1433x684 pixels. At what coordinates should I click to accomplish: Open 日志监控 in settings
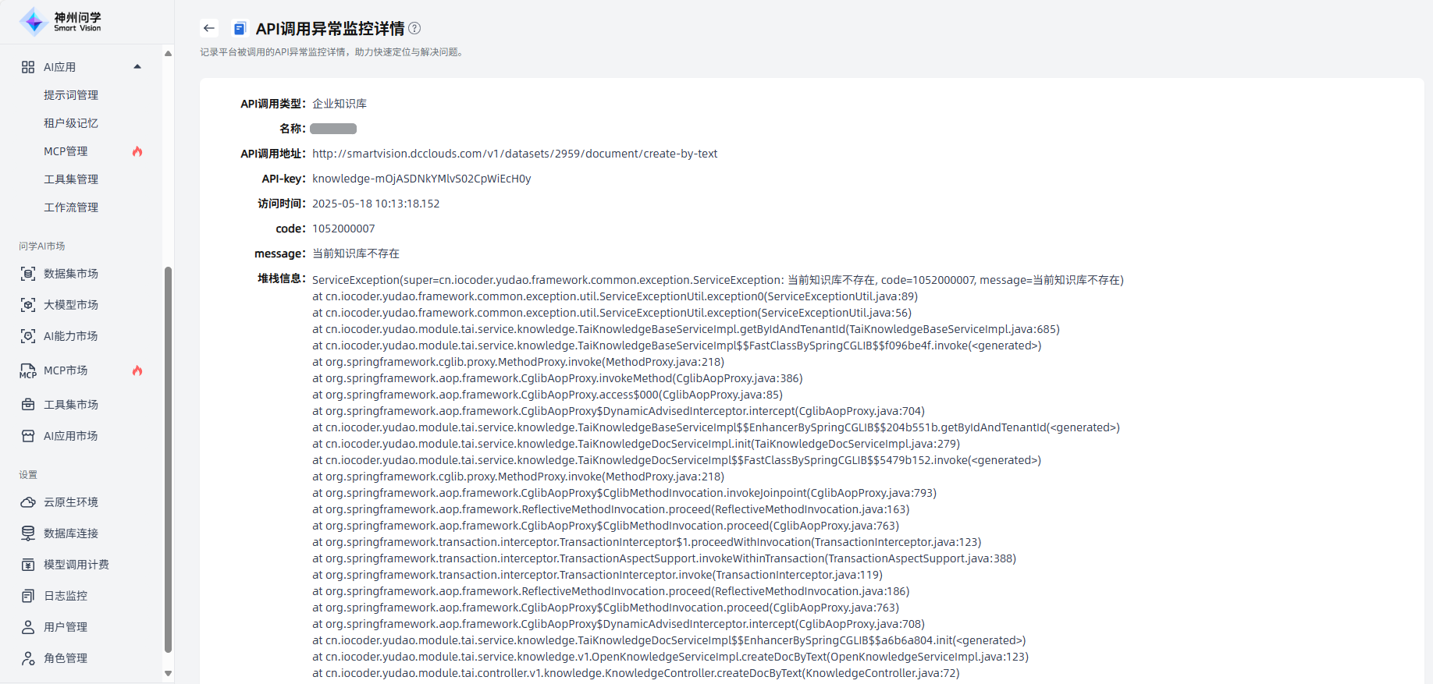(x=66, y=596)
